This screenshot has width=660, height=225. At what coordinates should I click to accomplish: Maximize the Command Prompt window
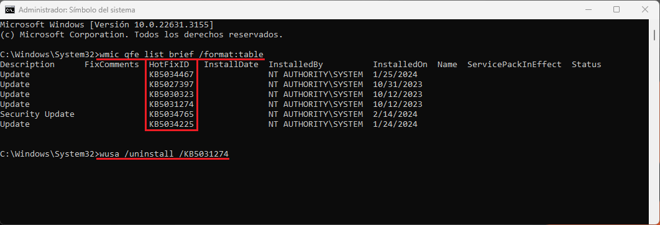pos(616,9)
